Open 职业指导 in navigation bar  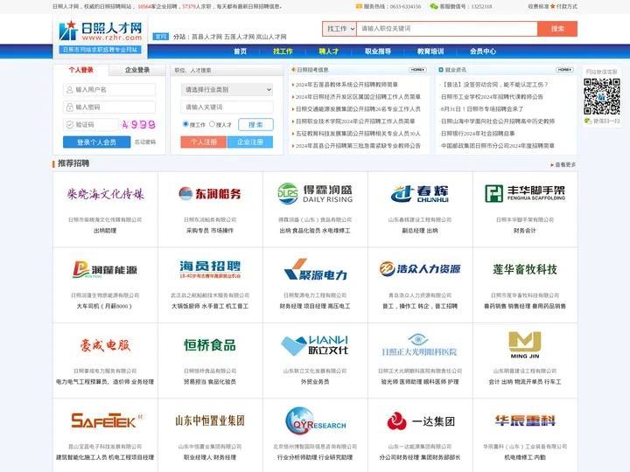click(x=378, y=52)
